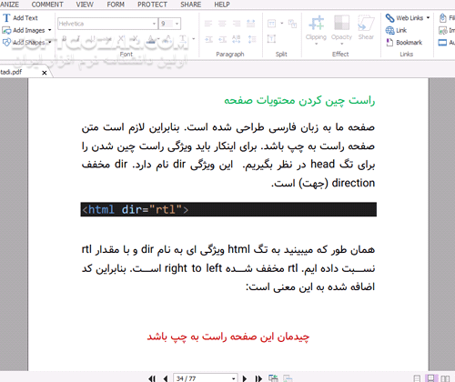The image size is (455, 382).
Task: Expand the Add Shapes dropdown arrow
Action: pyautogui.click(x=50, y=43)
